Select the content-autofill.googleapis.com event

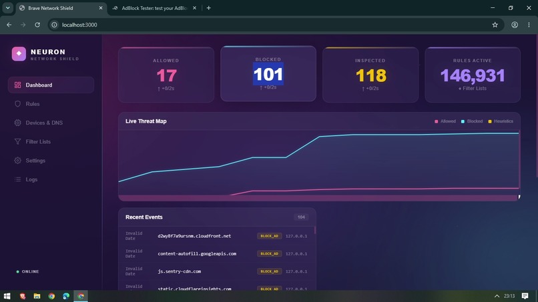pos(217,253)
